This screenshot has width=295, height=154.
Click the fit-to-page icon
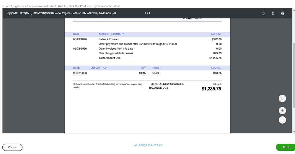click(x=282, y=98)
